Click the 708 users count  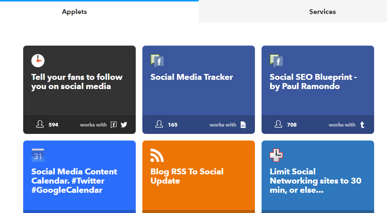coord(292,125)
